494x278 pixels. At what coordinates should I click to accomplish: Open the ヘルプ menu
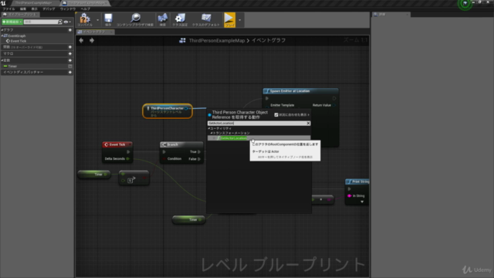click(x=86, y=8)
